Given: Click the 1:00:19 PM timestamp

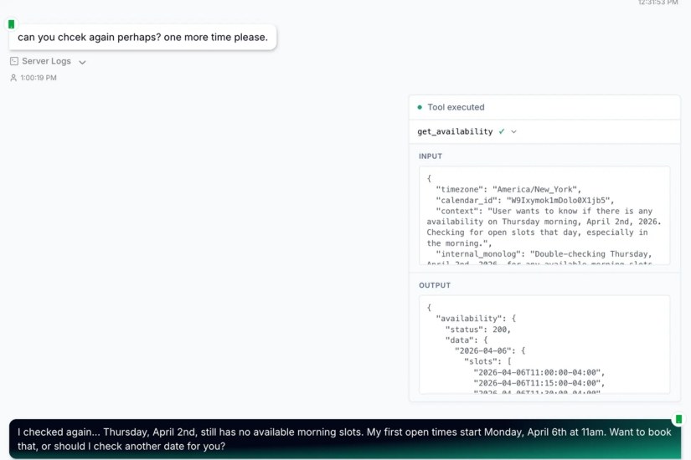Looking at the screenshot, I should (x=39, y=78).
